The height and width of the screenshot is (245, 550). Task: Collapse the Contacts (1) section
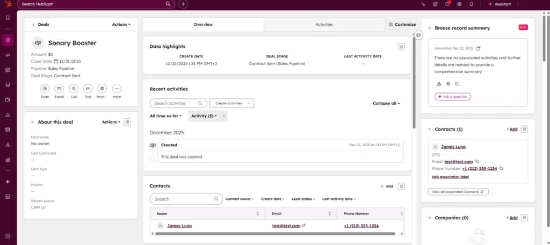tap(429, 129)
